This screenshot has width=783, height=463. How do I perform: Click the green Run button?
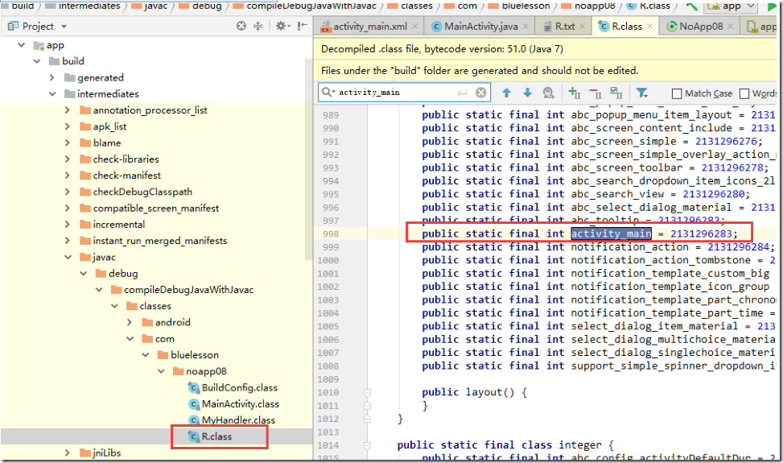point(772,6)
